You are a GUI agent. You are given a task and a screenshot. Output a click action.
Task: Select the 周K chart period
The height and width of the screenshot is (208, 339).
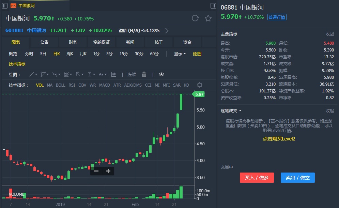coord(70,54)
